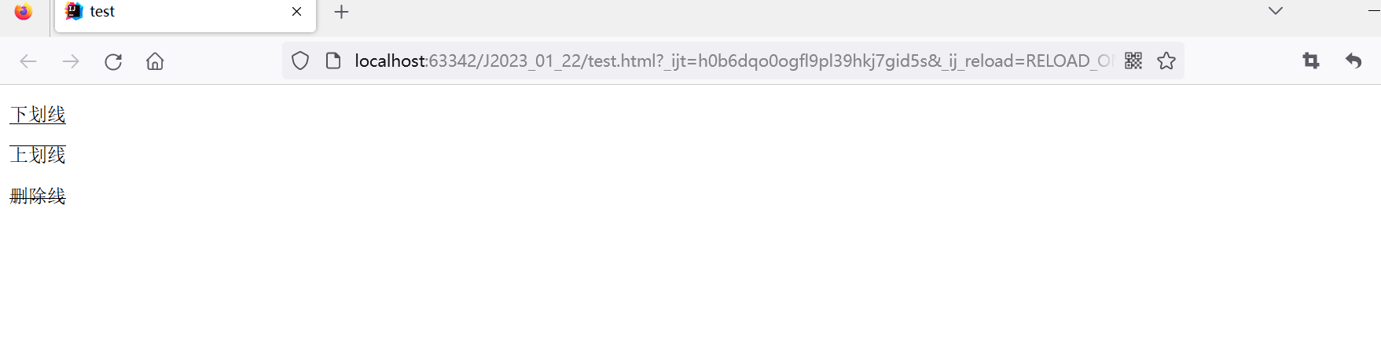1381x338 pixels.
Task: Go forward to the next page
Action: coord(71,61)
